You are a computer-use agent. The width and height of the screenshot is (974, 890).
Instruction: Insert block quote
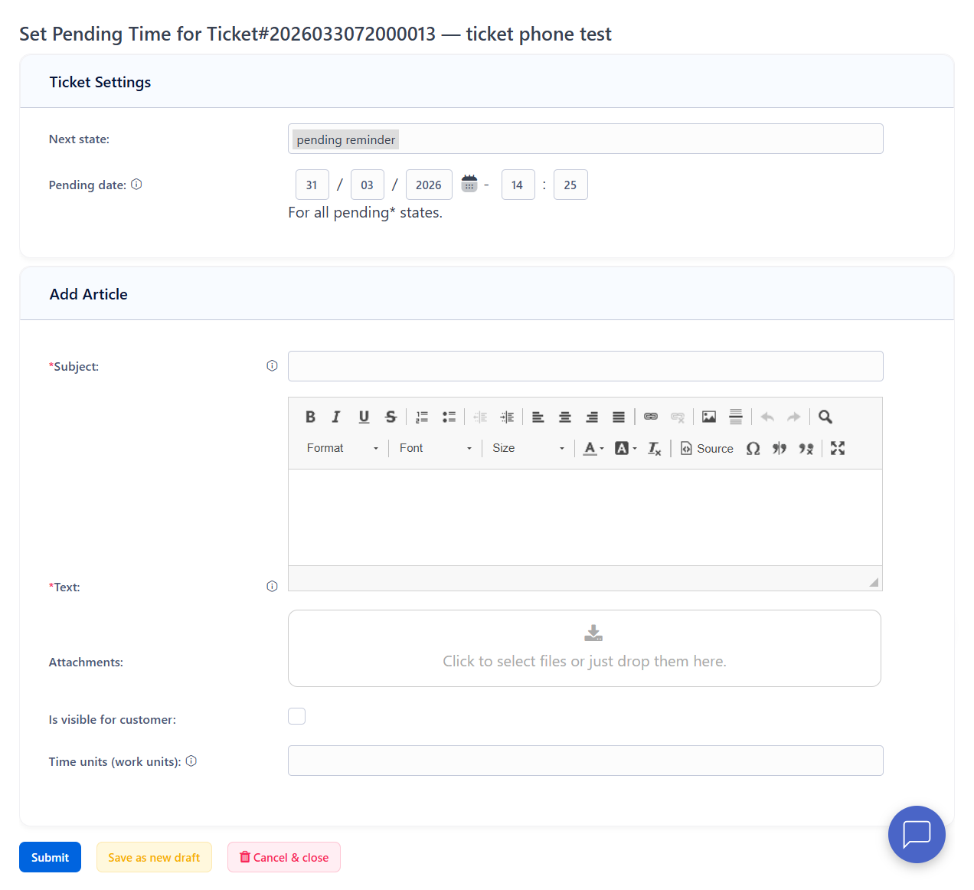(780, 448)
